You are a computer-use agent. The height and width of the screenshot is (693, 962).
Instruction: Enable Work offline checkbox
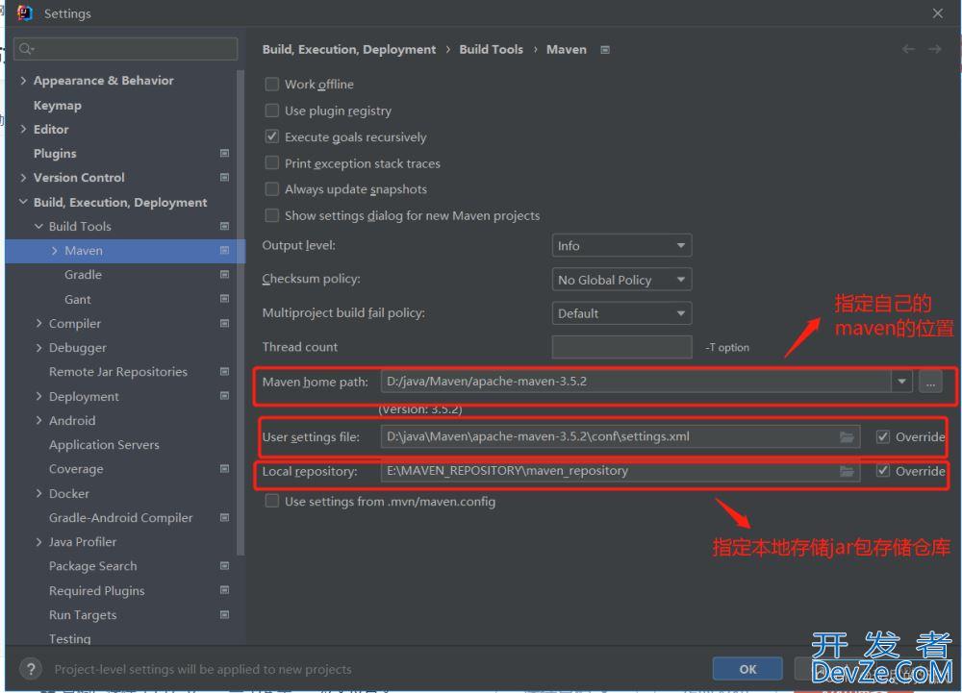point(272,84)
